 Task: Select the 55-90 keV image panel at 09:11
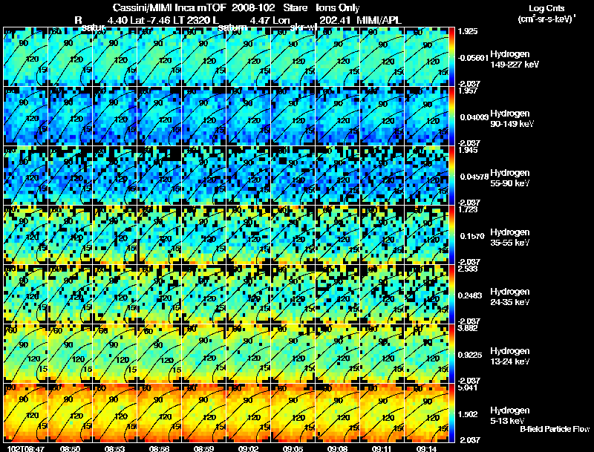382,175
